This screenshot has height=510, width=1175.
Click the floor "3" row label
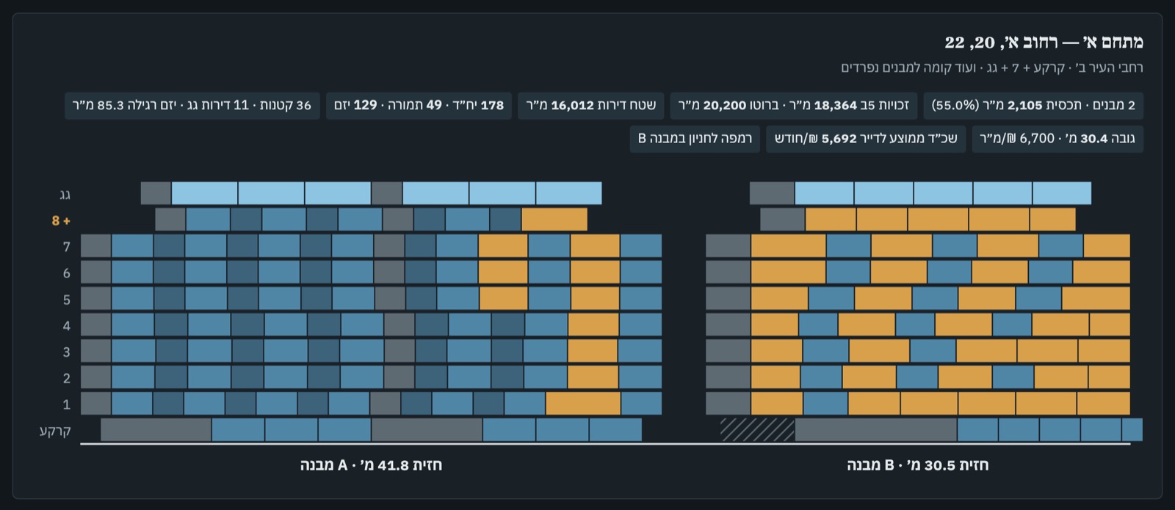pos(67,351)
